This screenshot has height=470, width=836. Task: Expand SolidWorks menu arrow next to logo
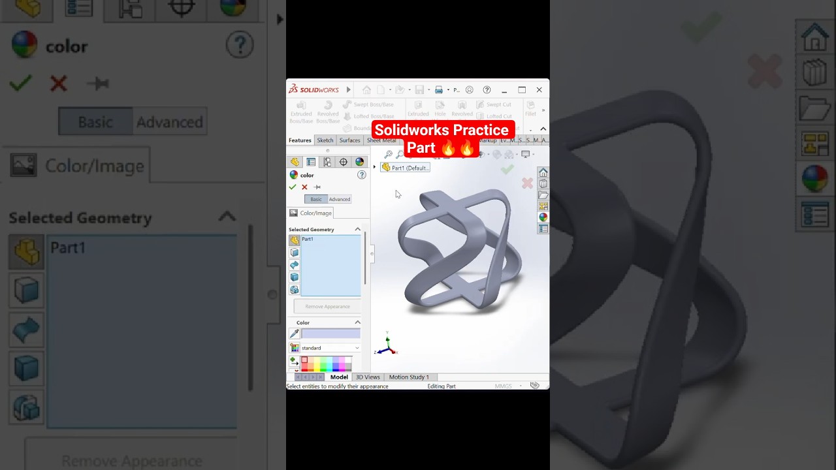[349, 90]
